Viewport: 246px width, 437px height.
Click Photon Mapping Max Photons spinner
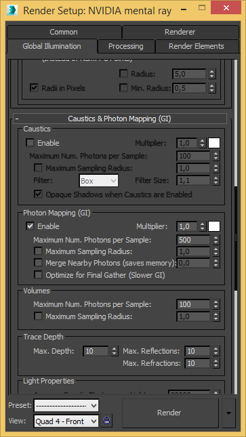tap(216, 240)
